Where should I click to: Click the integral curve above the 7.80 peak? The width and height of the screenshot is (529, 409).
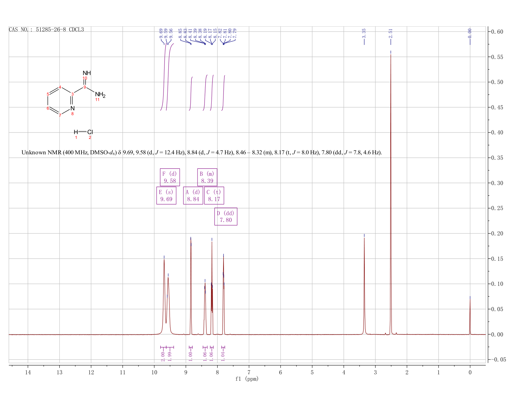pyautogui.click(x=223, y=93)
